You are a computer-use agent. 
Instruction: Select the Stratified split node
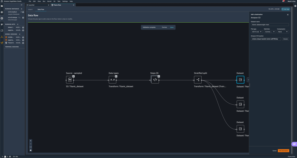tap(198, 80)
